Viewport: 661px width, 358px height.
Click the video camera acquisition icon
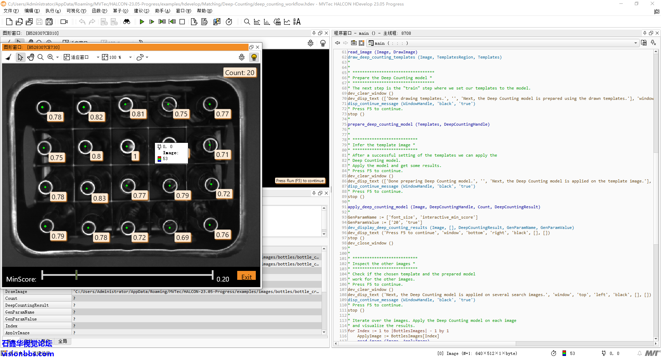click(x=64, y=22)
